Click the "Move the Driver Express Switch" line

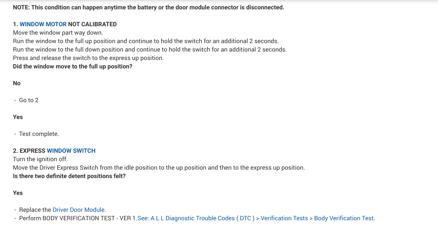159,167
